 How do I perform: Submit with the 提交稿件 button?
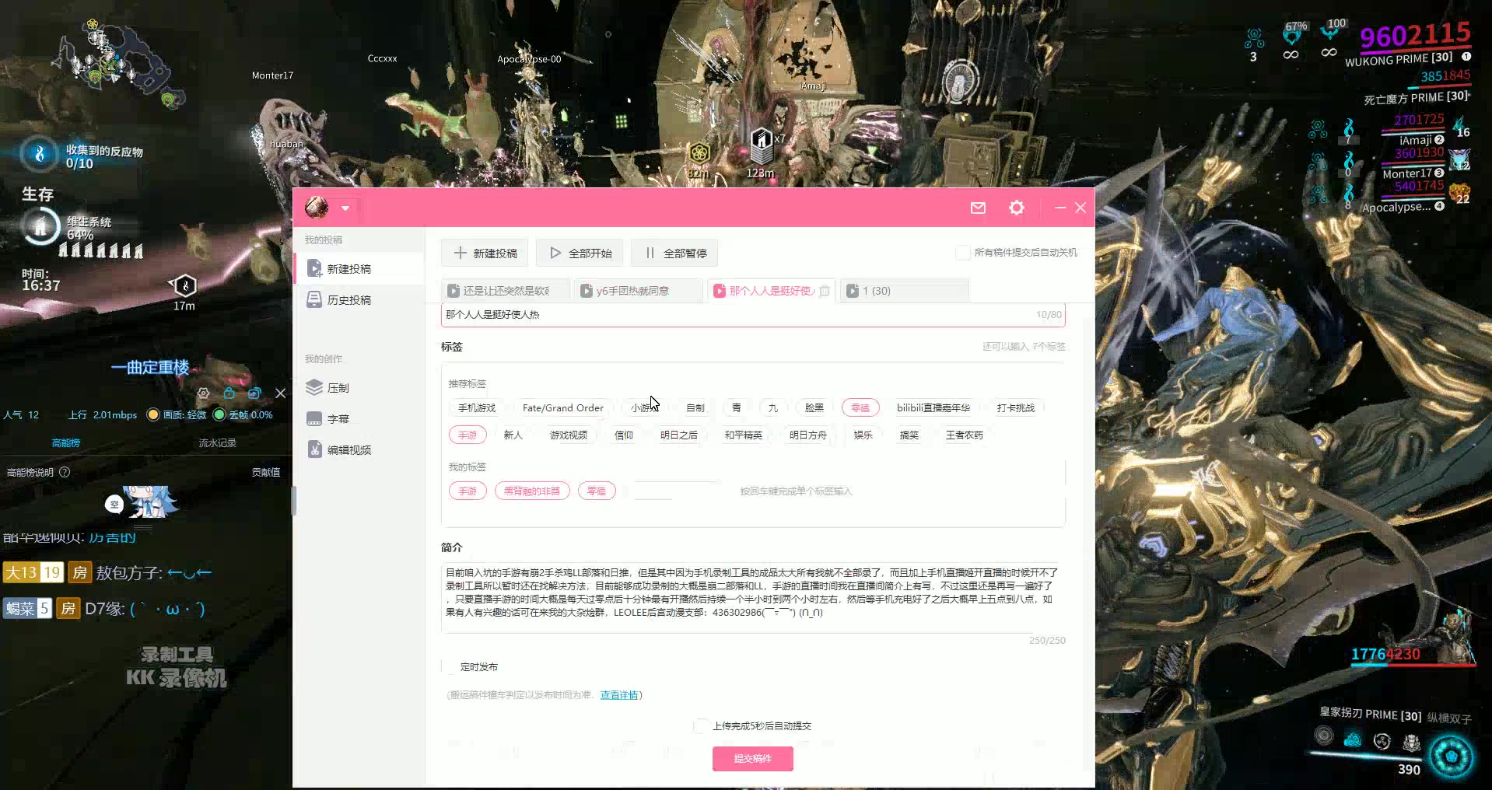pos(753,759)
